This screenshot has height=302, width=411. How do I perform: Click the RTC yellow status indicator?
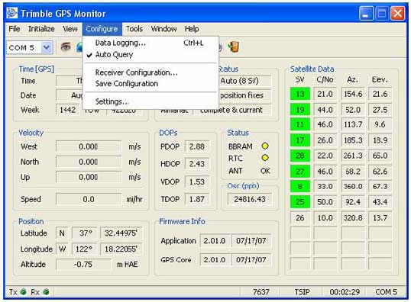[x=265, y=158]
